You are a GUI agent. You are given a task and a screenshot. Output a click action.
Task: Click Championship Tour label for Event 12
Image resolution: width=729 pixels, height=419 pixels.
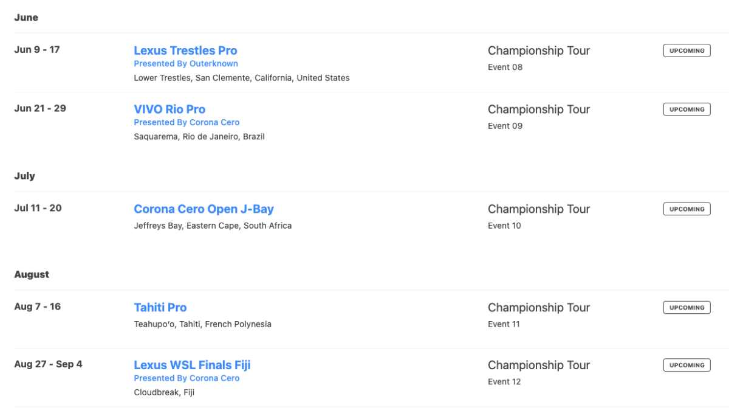[x=539, y=365]
